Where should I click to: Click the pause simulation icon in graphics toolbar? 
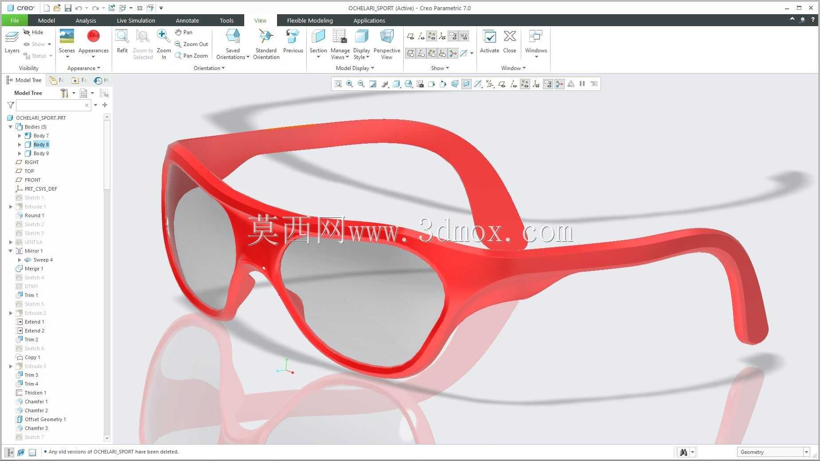(x=582, y=84)
